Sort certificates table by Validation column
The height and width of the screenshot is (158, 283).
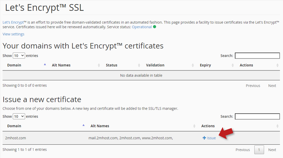click(x=155, y=65)
